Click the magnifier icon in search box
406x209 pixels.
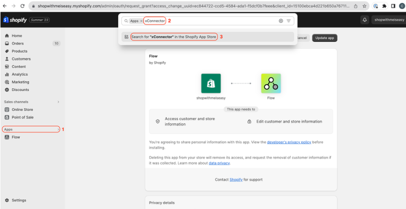click(126, 21)
